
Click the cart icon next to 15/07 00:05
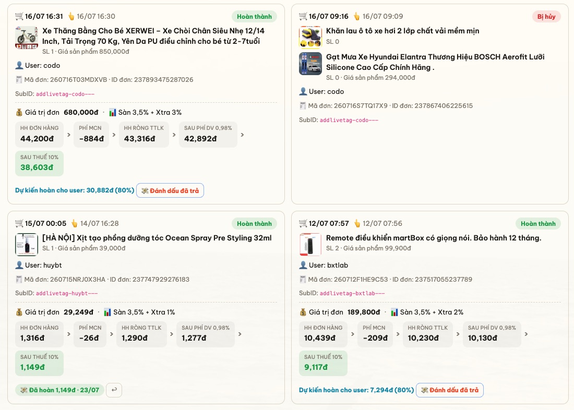(x=19, y=223)
